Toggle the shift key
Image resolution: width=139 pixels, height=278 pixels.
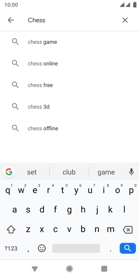click(11, 230)
